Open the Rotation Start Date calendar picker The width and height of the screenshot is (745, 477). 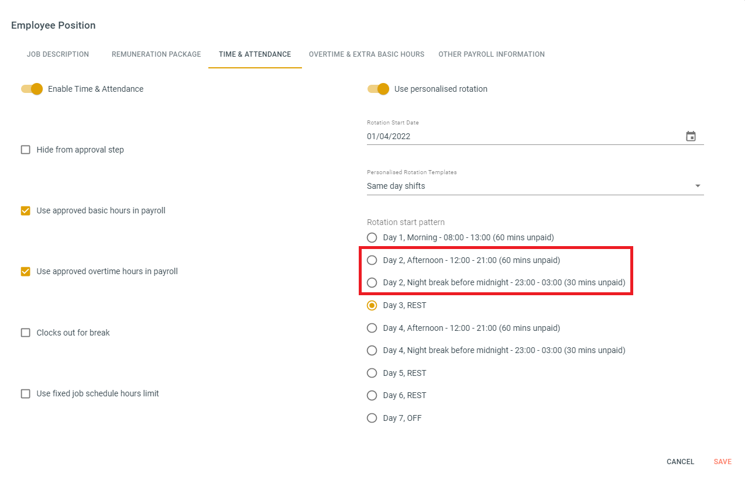click(x=691, y=136)
